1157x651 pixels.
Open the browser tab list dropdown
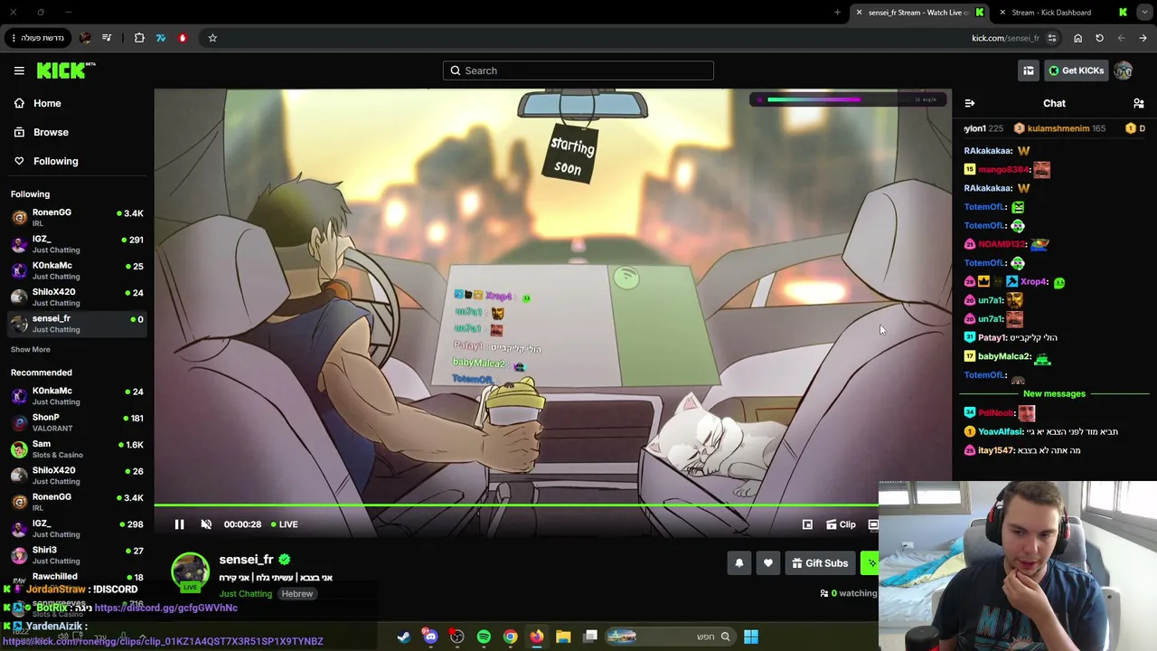tap(1145, 13)
